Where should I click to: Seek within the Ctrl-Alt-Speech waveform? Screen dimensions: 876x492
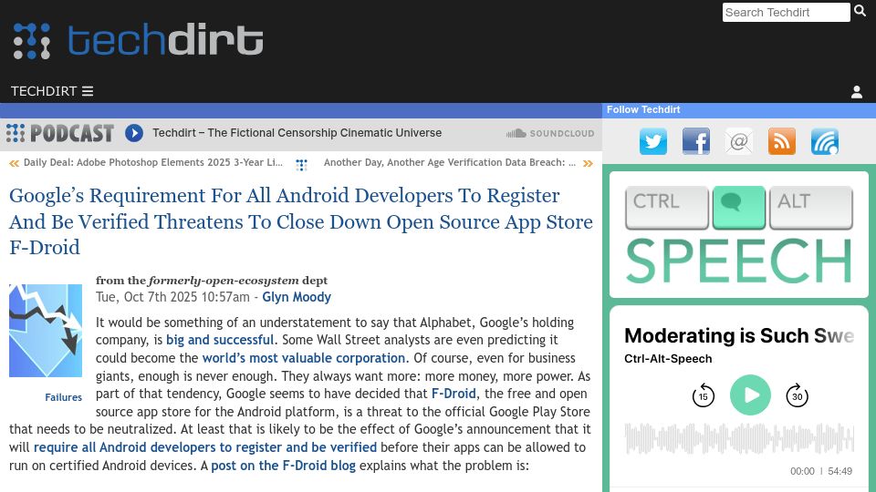tap(739, 438)
